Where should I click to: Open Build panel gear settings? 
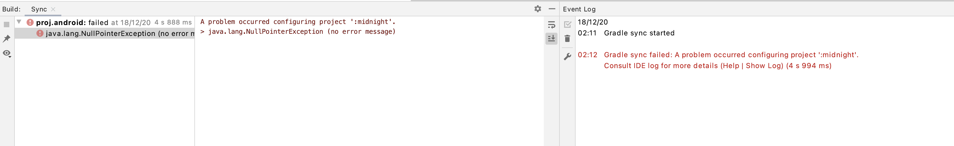tap(537, 8)
